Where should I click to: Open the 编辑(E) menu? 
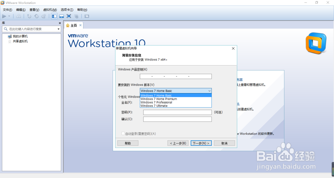tap(21, 10)
